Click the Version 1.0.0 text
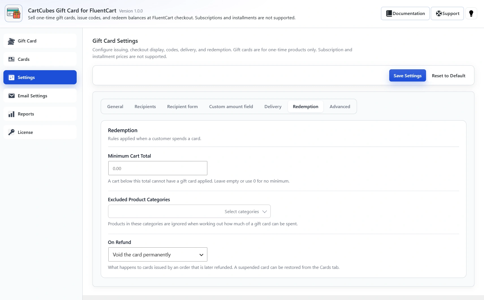Viewport: 484px width, 300px height. [131, 11]
